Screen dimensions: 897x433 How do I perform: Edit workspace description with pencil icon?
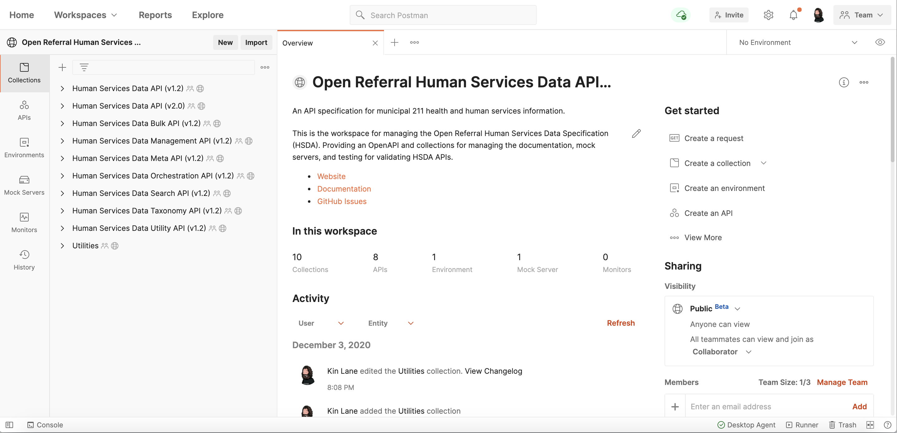click(636, 134)
